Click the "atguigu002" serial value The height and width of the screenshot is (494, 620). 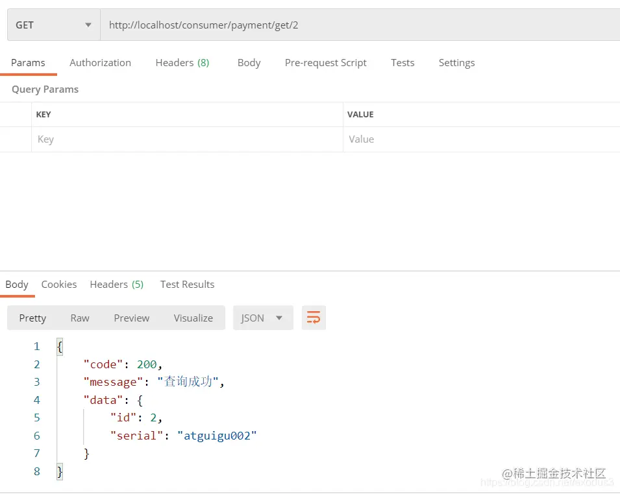tap(217, 436)
